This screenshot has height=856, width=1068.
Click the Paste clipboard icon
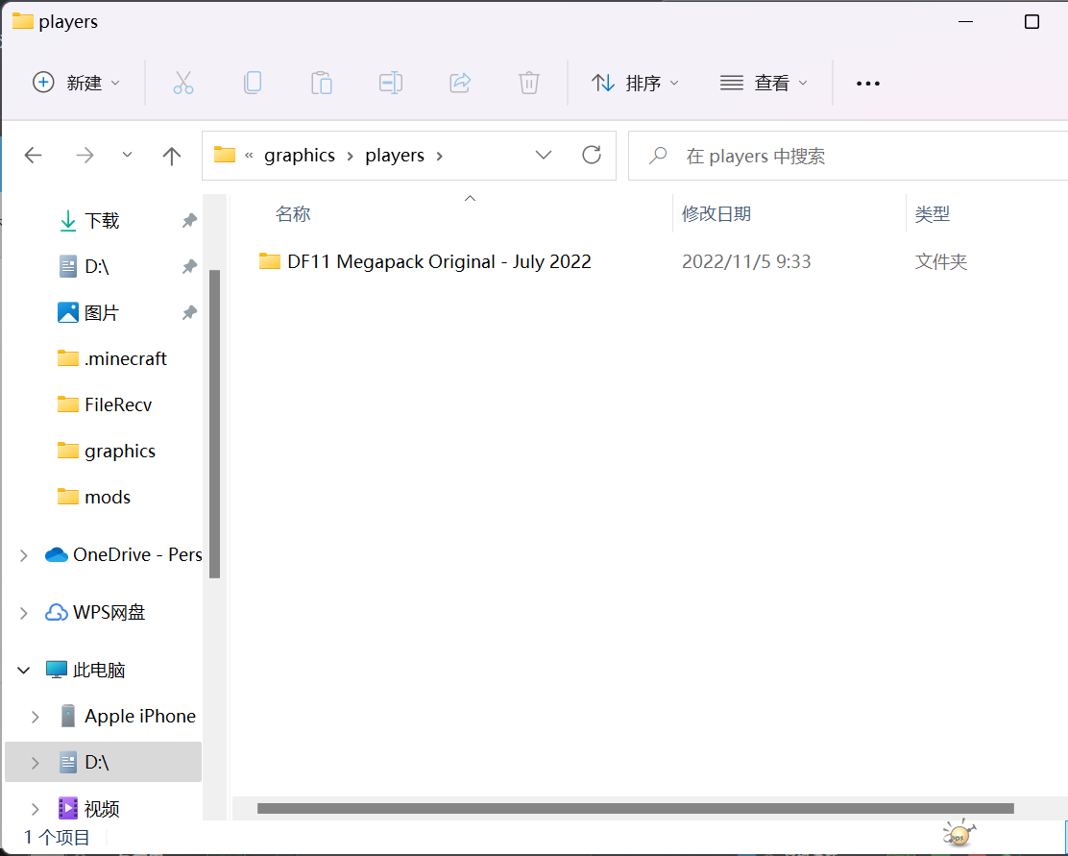(x=322, y=83)
